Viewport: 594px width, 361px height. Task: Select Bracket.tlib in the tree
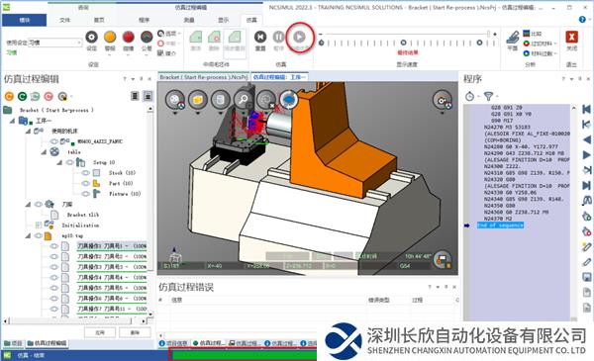tap(82, 215)
